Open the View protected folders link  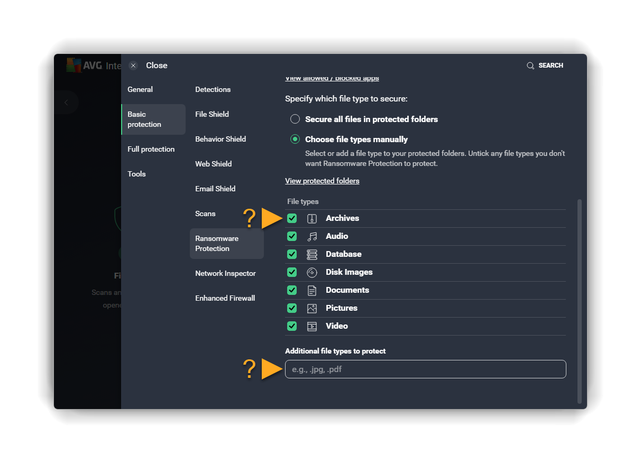pyautogui.click(x=322, y=181)
